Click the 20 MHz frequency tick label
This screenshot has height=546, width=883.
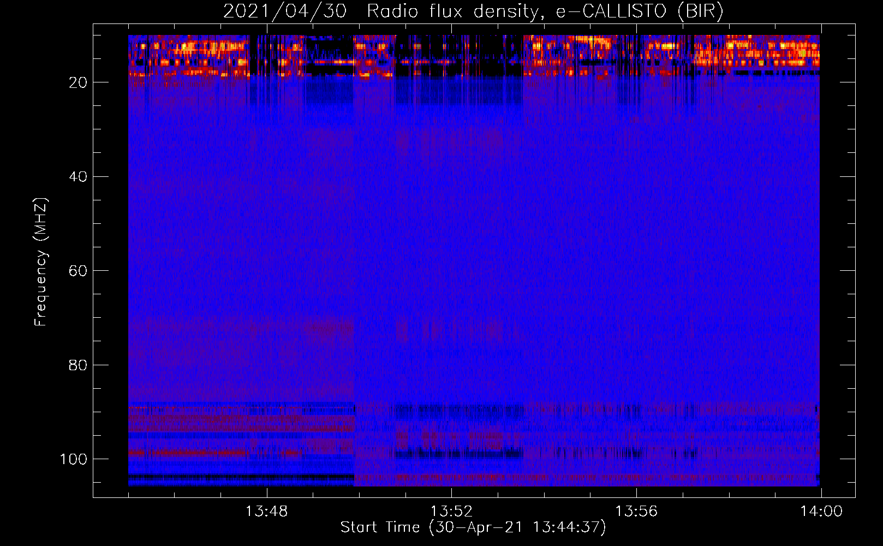[78, 82]
